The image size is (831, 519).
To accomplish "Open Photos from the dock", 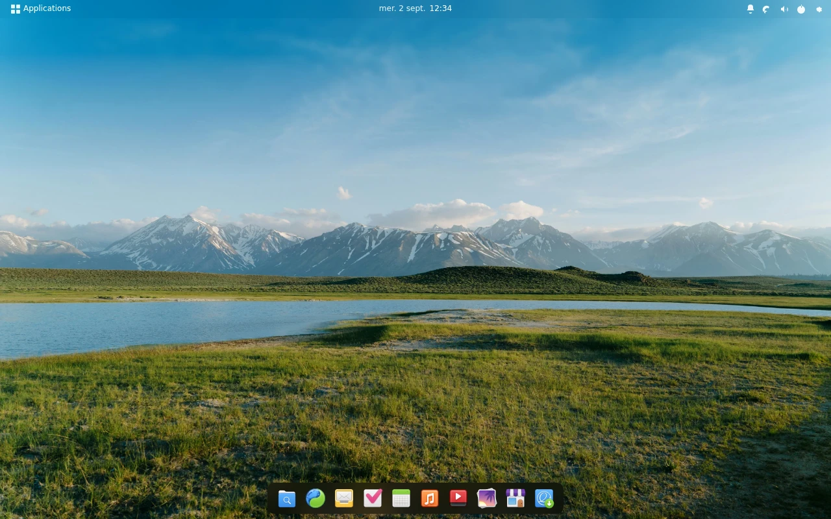I will tap(487, 498).
